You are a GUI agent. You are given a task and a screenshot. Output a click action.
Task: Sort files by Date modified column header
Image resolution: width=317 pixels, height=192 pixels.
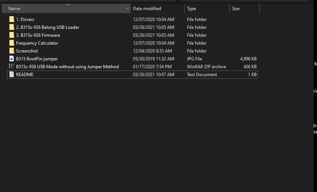157,9
